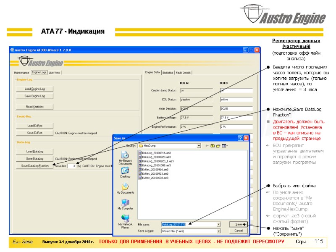Click ECU B Voter Decision field
Image resolution: width=336 pixels, height=252 pixels.
point(236,109)
